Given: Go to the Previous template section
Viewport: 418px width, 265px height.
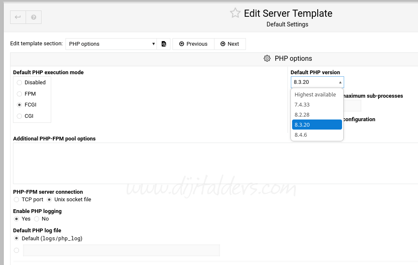Looking at the screenshot, I should point(193,44).
